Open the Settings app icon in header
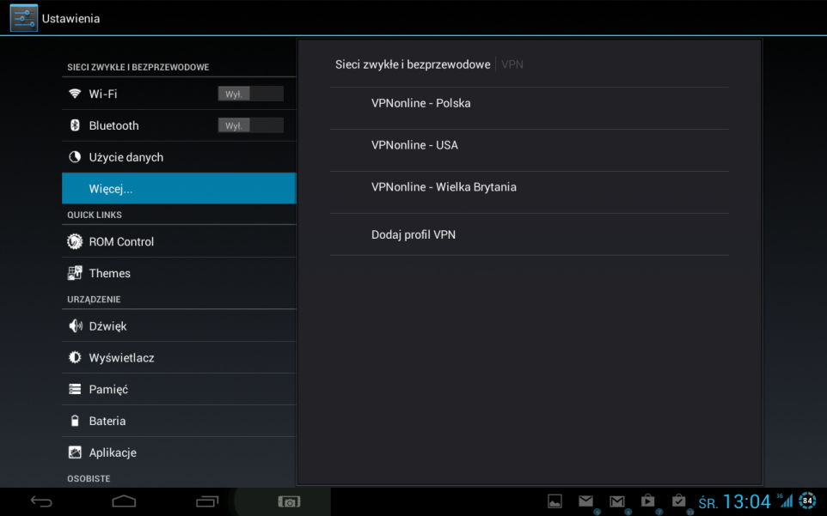 [24, 18]
